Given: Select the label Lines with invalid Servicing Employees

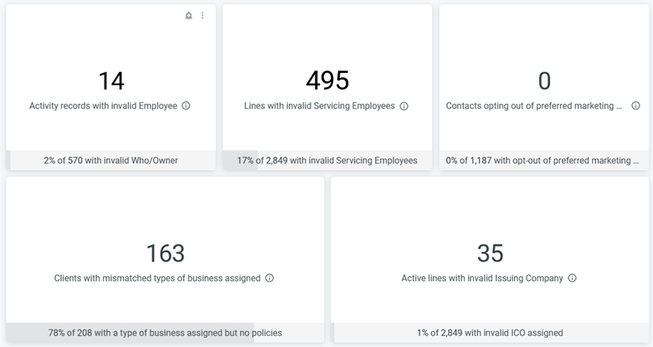Looking at the screenshot, I should point(320,105).
